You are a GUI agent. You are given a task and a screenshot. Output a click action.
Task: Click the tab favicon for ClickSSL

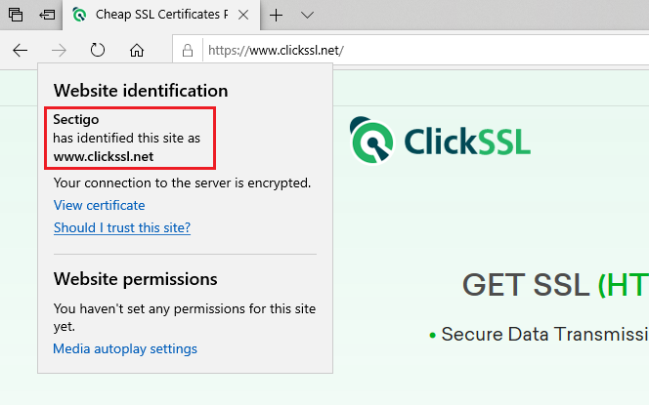tap(79, 15)
